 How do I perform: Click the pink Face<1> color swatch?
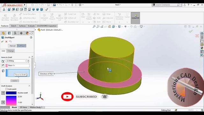[x=6, y=65]
